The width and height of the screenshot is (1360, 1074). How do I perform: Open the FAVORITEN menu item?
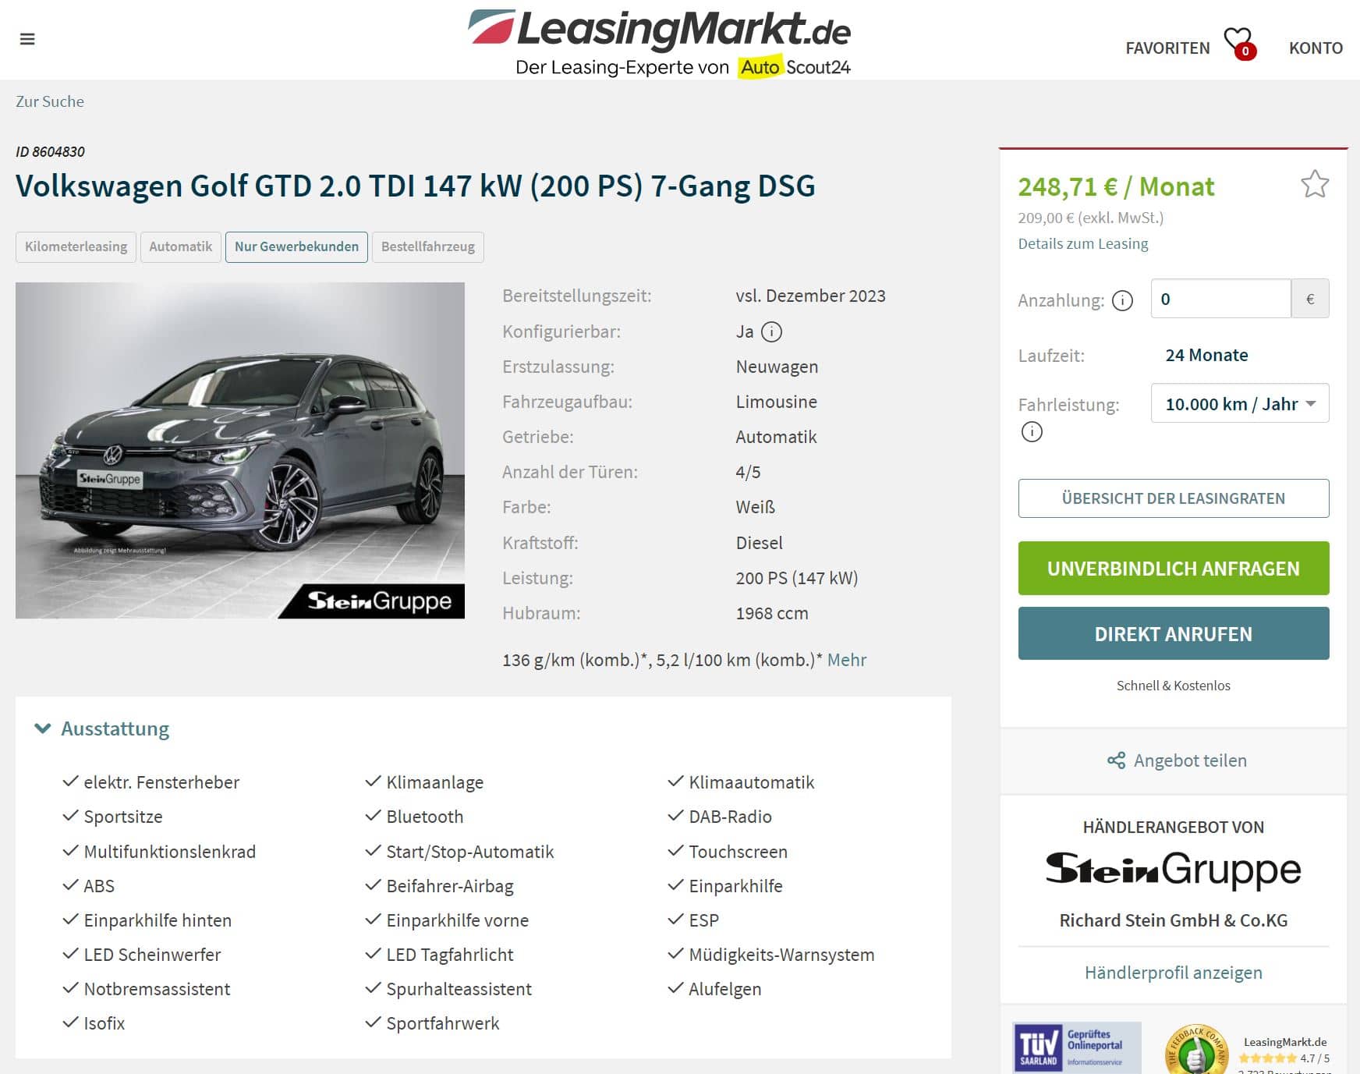coord(1167,48)
